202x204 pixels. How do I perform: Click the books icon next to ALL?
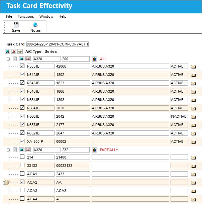pos(94,59)
